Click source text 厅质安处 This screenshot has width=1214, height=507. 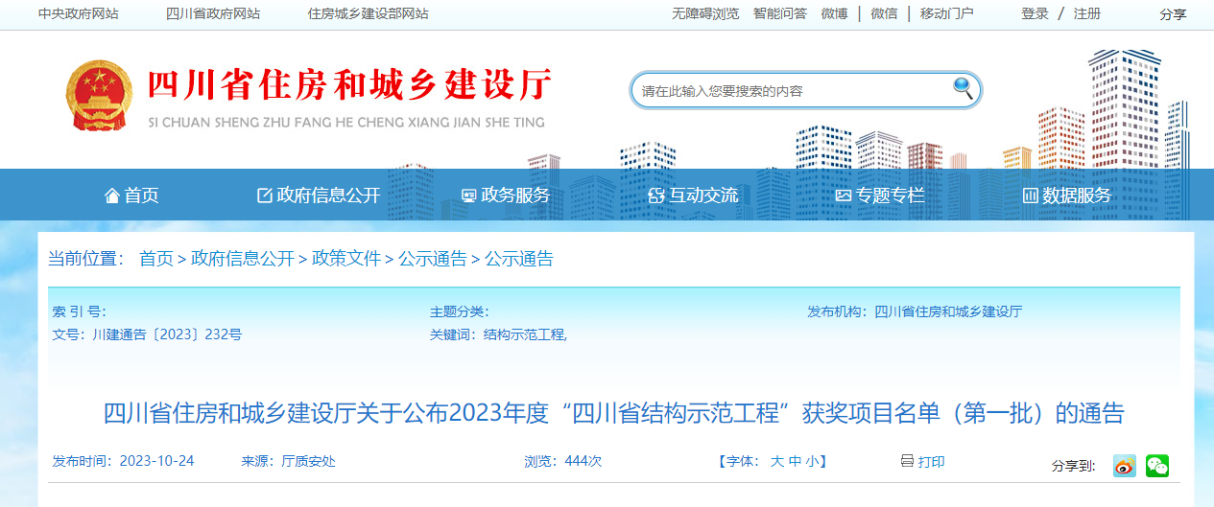[308, 461]
